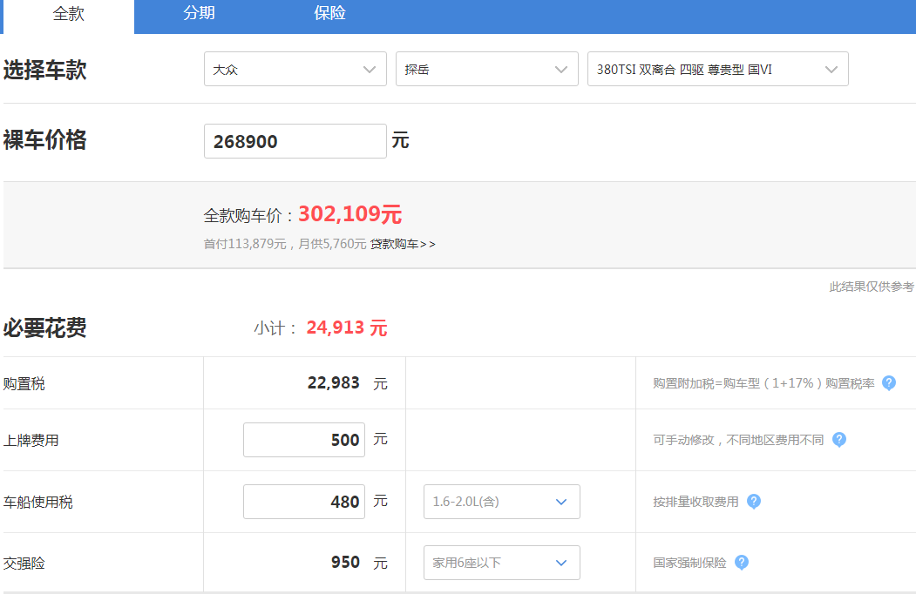Follow the 贷款购车>> link

pos(403,244)
